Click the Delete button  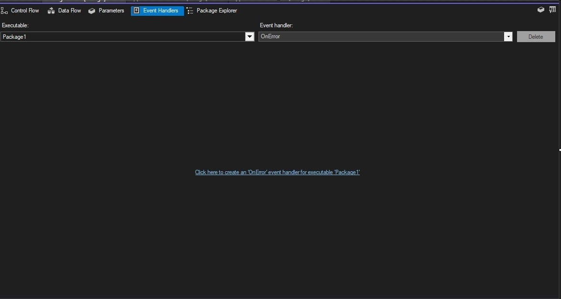click(x=536, y=36)
